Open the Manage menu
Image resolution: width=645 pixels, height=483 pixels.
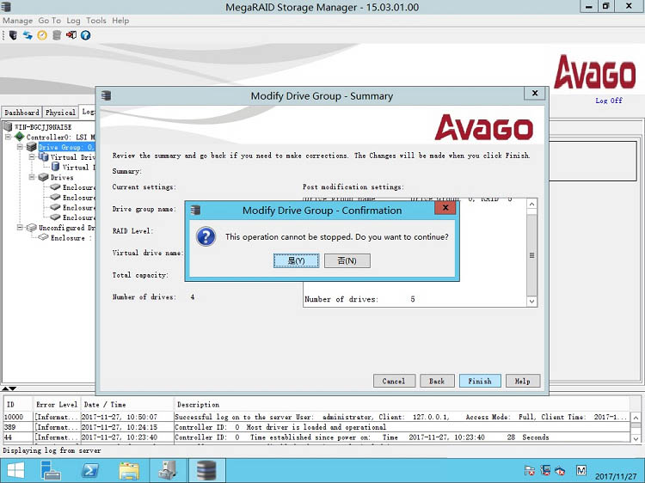(x=18, y=21)
